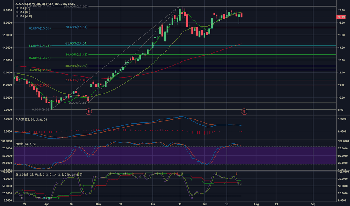
Task: Select the 0.00%(9.58) Fibonacci label
Action: point(78,103)
